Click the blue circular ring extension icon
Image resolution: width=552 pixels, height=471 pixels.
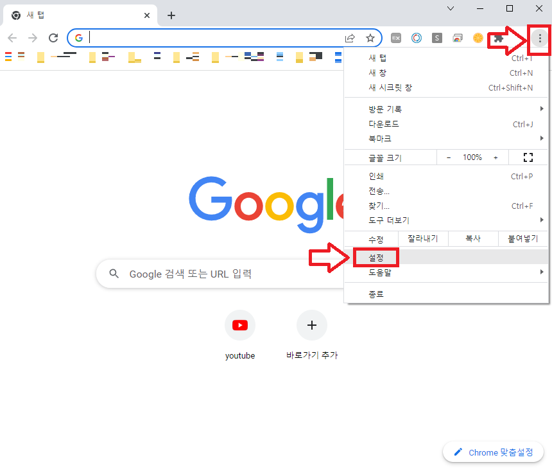pyautogui.click(x=417, y=38)
